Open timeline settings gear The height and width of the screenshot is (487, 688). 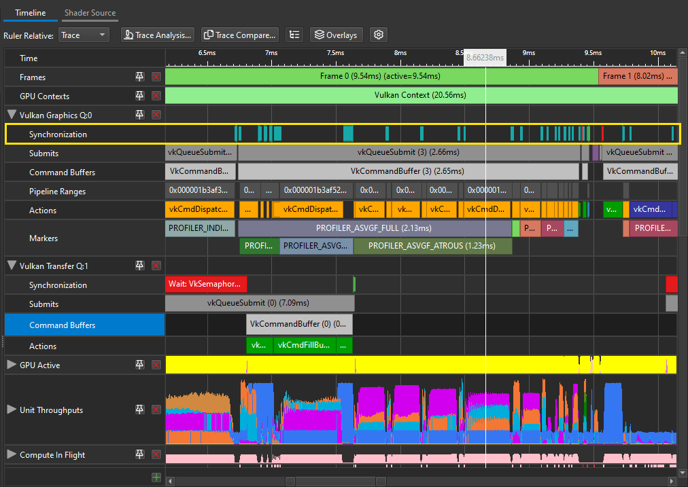(379, 35)
